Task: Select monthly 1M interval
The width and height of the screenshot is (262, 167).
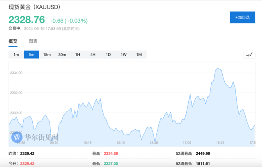Action: point(139,55)
